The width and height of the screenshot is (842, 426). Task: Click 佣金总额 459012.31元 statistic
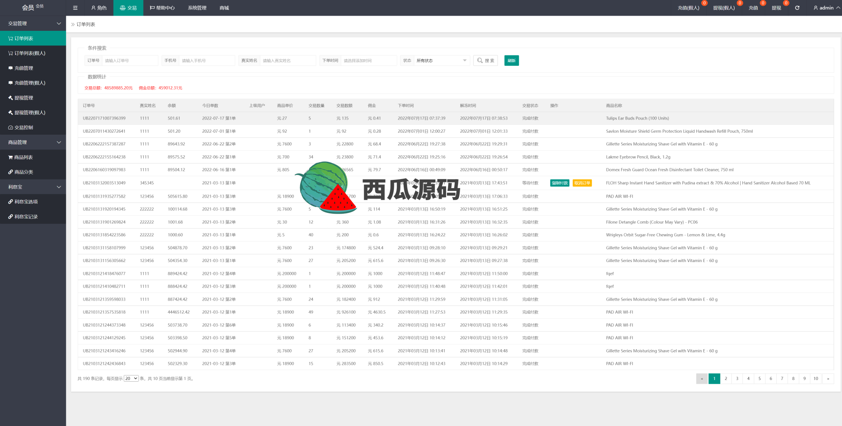160,88
